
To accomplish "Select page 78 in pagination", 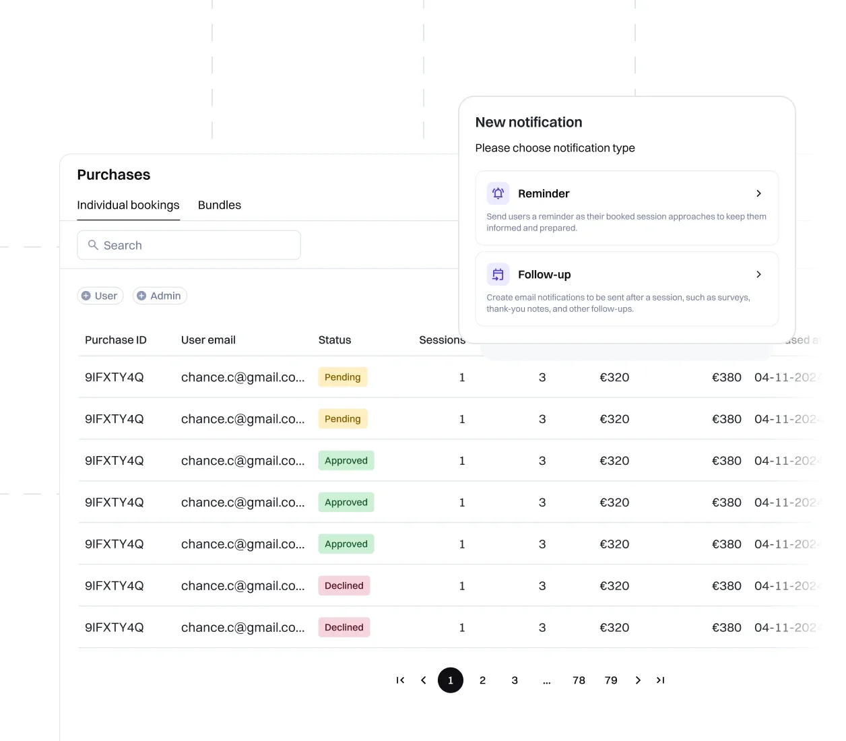I will tap(579, 680).
